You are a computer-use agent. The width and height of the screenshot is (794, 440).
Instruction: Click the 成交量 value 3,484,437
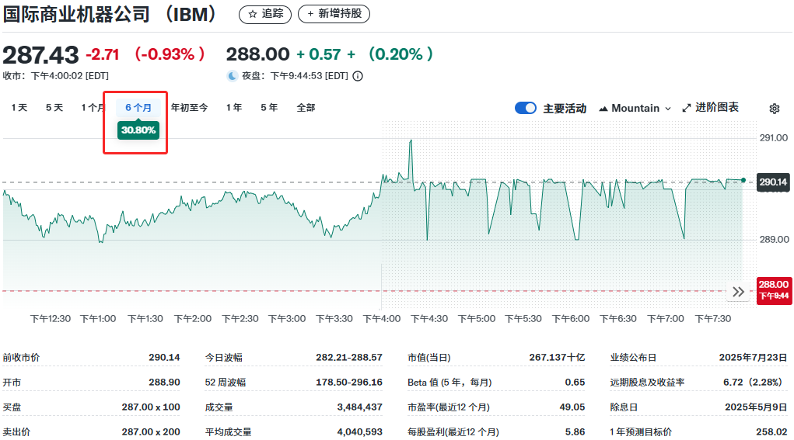point(359,407)
